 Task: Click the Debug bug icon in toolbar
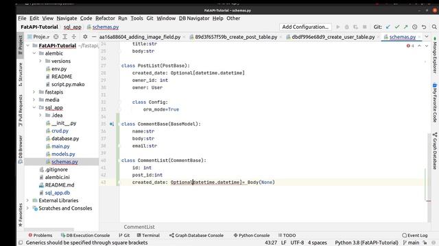(x=346, y=27)
